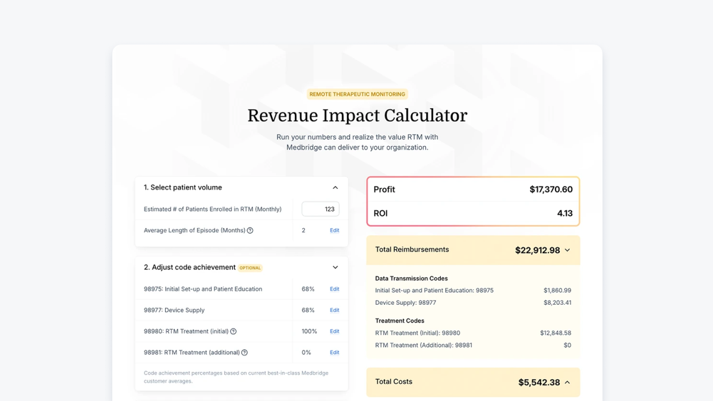This screenshot has height=401, width=713.
Task: Collapse the Select patient volume section chevron
Action: click(335, 188)
